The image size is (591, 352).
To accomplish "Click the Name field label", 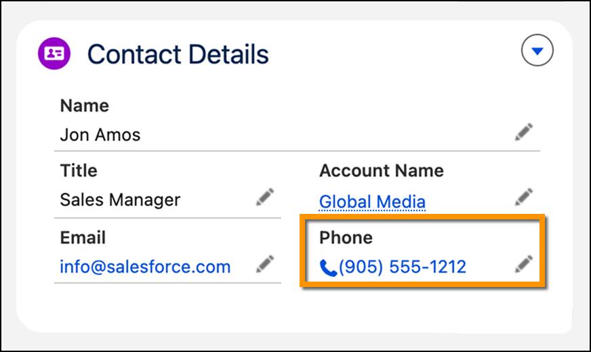I will pyautogui.click(x=85, y=106).
